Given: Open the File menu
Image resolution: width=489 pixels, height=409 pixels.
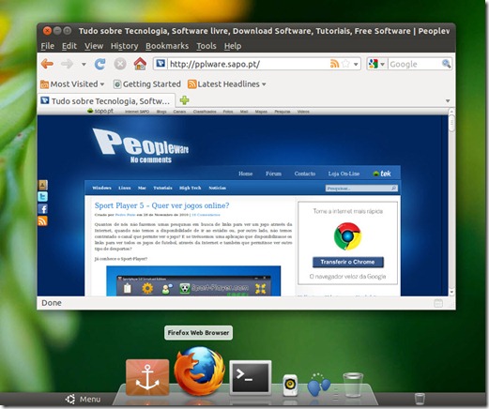Looking at the screenshot, I should (x=48, y=46).
